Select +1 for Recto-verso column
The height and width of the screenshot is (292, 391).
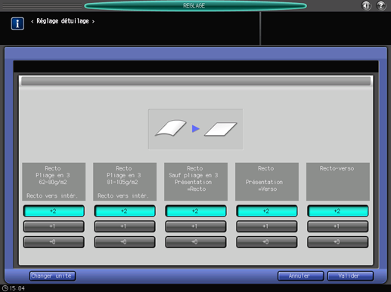pyautogui.click(x=338, y=226)
